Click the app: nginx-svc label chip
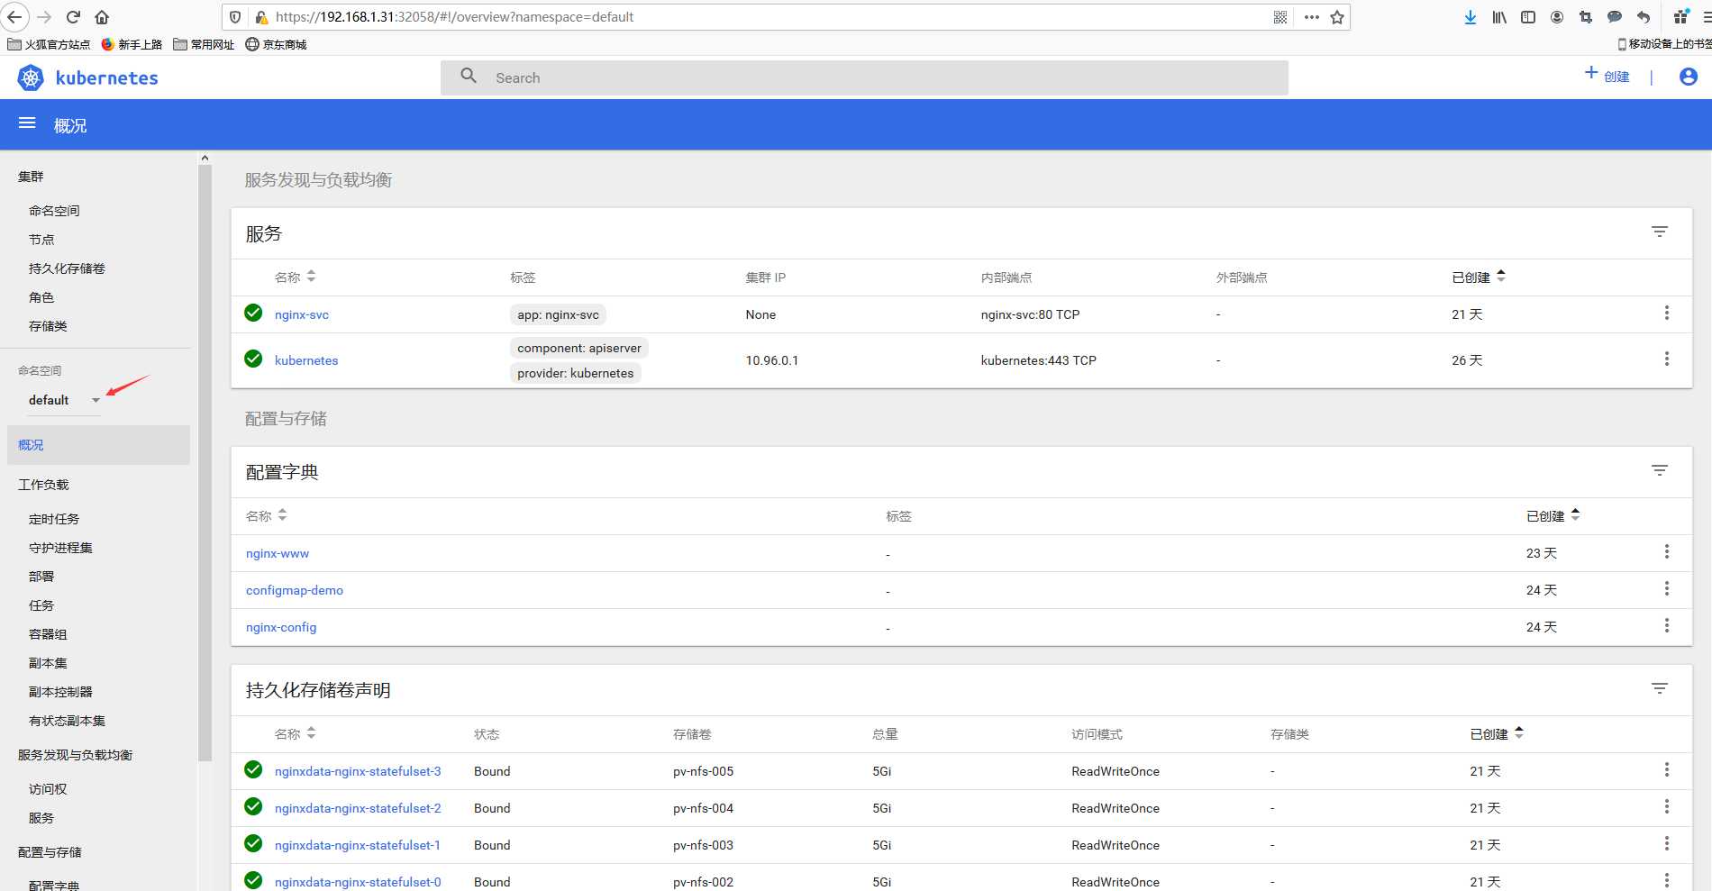1712x891 pixels. click(x=558, y=314)
